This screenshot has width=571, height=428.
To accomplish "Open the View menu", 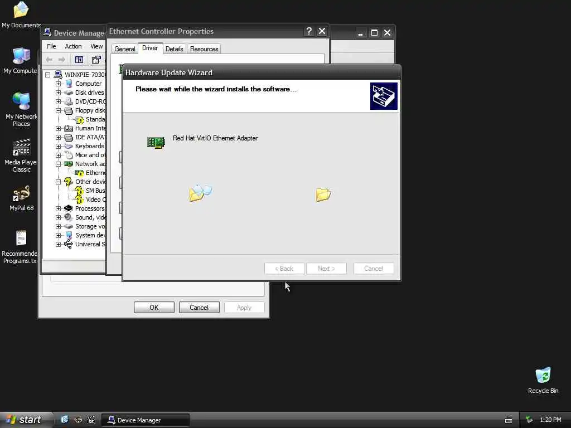I will [96, 46].
